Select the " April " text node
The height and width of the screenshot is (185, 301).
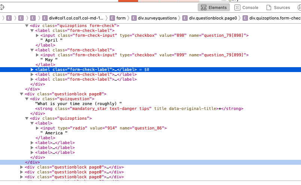(x=51, y=40)
